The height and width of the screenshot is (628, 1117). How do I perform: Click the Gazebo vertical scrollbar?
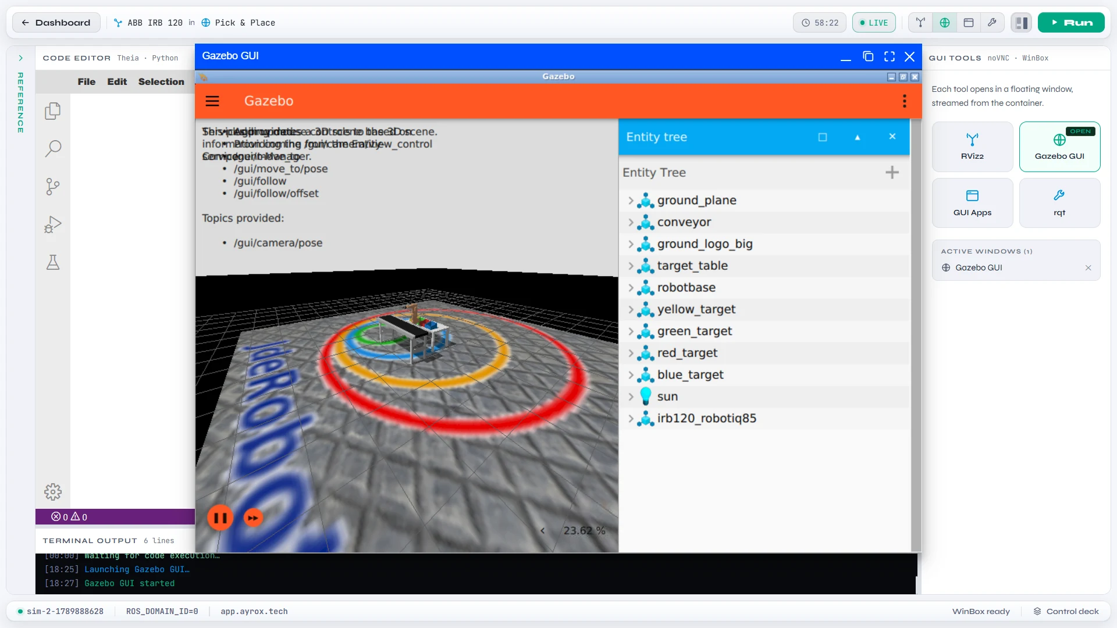coord(916,336)
